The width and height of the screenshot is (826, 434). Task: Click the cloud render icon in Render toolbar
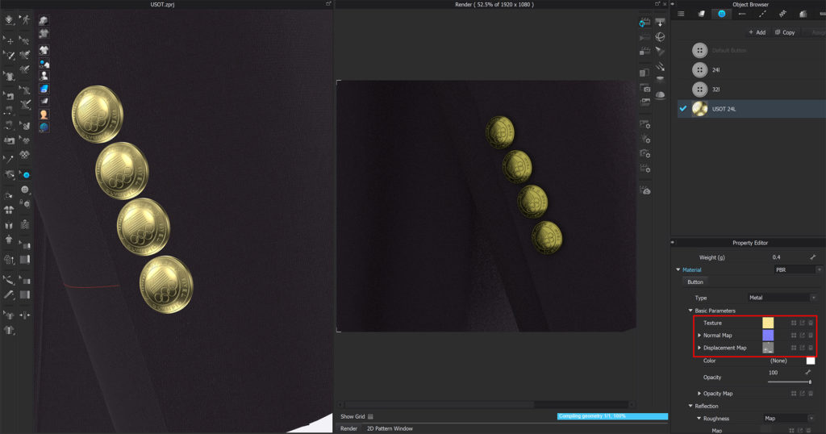tap(645, 190)
